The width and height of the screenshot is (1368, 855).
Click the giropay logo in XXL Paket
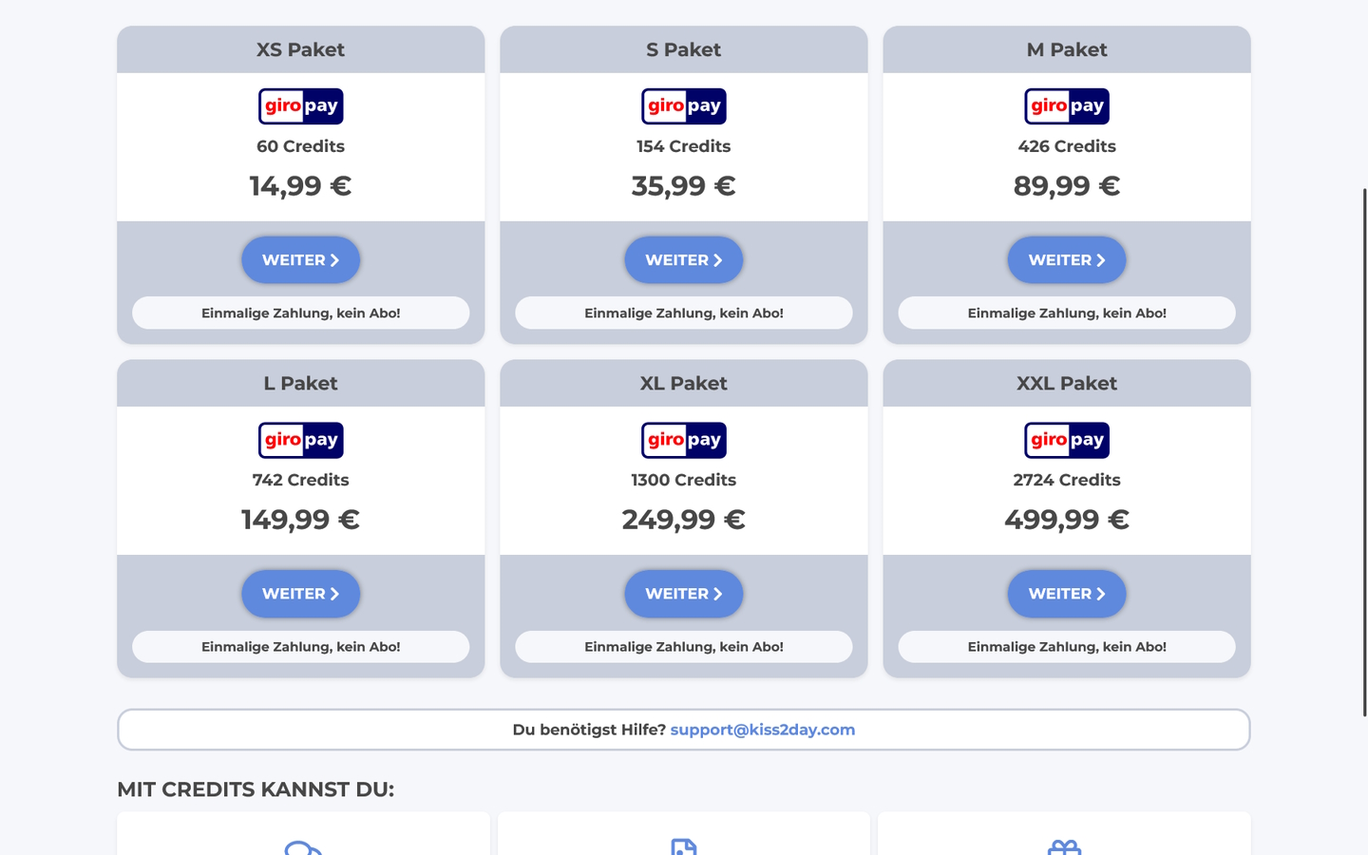pyautogui.click(x=1066, y=440)
